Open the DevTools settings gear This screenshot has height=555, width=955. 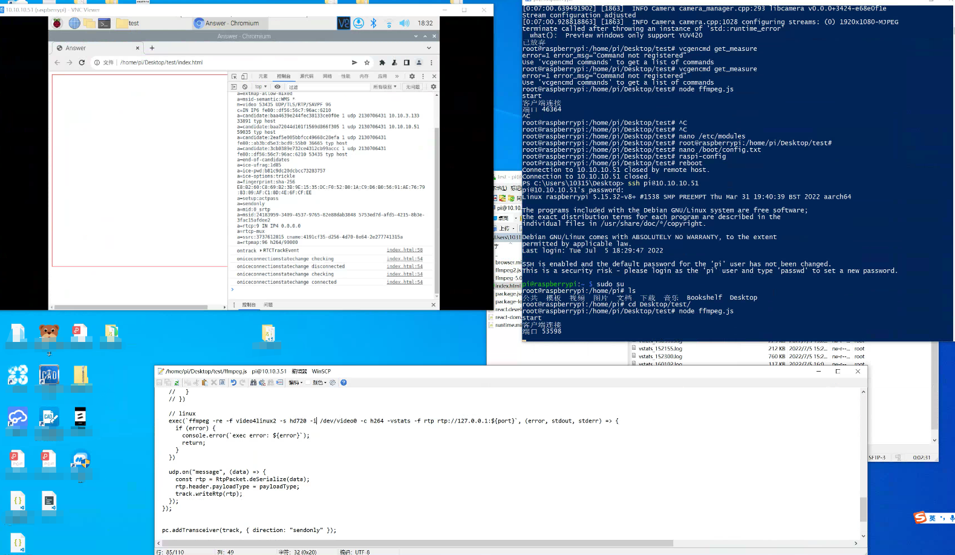coord(412,77)
